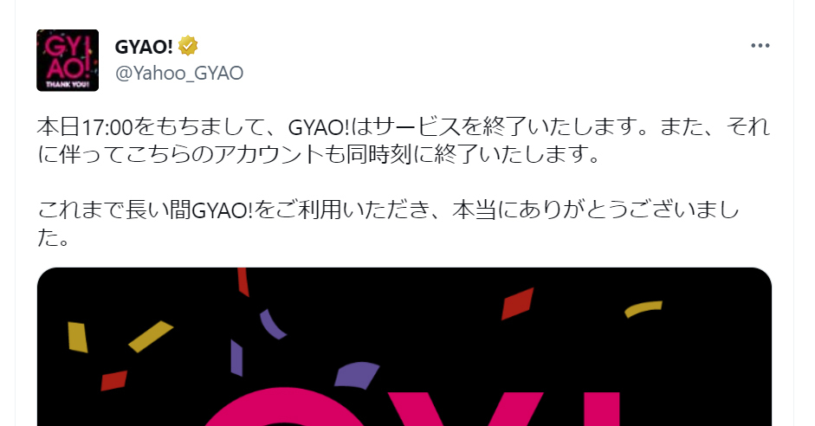The image size is (815, 426).
Task: Click the GYAO! profile avatar
Action: (68, 61)
